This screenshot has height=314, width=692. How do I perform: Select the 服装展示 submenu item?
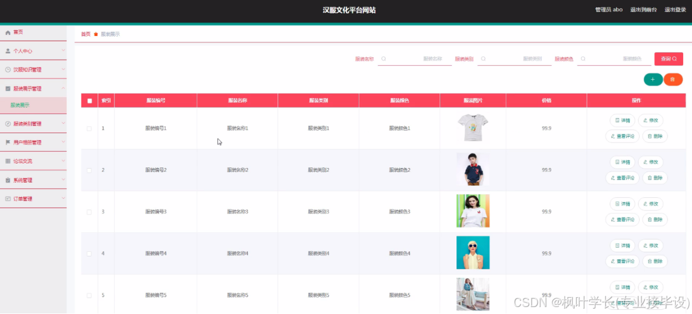pos(33,105)
